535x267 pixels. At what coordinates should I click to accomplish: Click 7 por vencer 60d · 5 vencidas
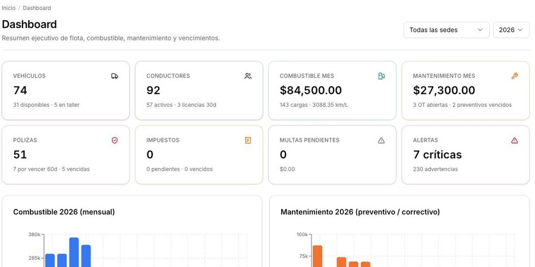52,169
